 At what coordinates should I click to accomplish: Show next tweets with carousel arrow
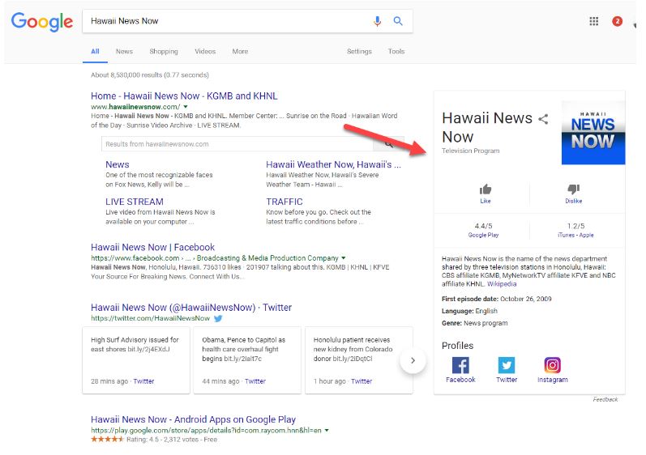413,360
